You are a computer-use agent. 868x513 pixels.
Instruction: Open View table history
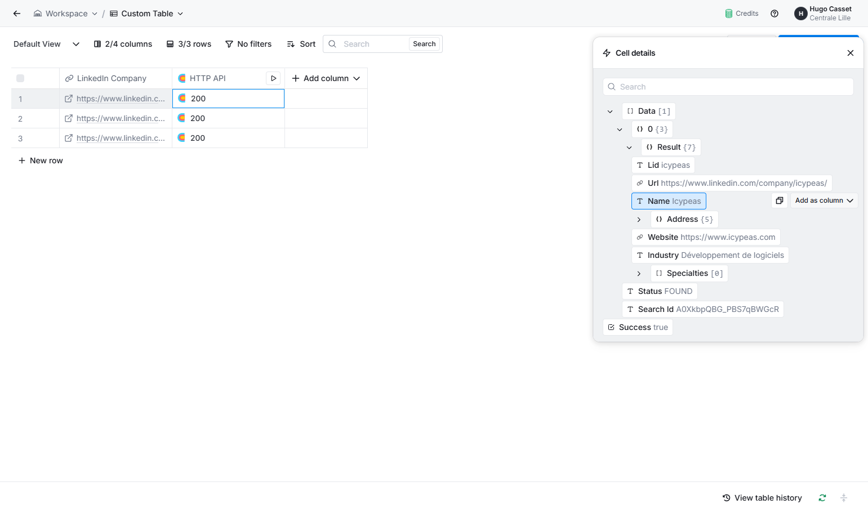[x=762, y=498]
